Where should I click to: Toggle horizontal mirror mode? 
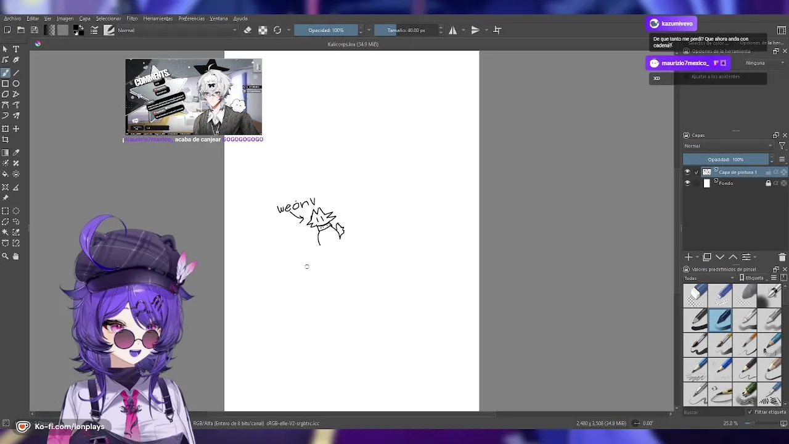tap(453, 30)
